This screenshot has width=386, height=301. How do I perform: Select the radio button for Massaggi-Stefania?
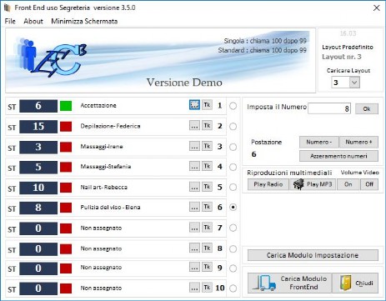point(233,167)
